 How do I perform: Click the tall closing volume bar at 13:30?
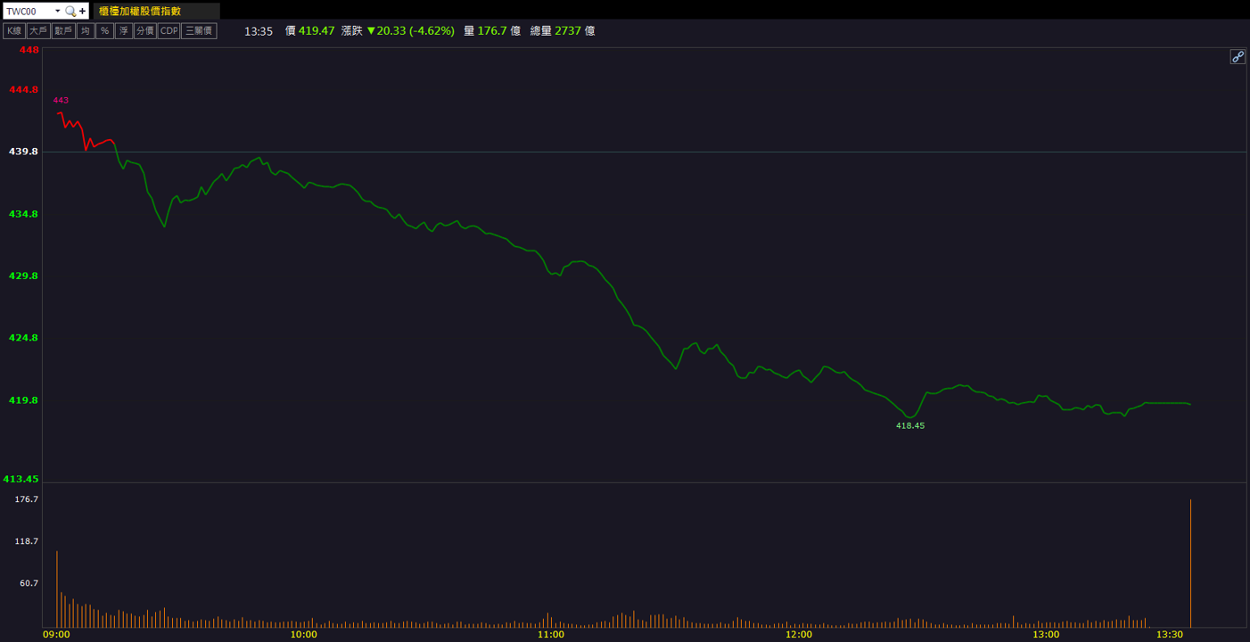pos(1190,564)
